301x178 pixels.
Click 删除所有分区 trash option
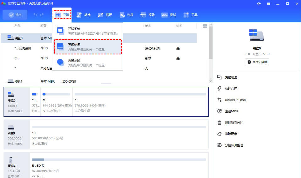point(234,123)
